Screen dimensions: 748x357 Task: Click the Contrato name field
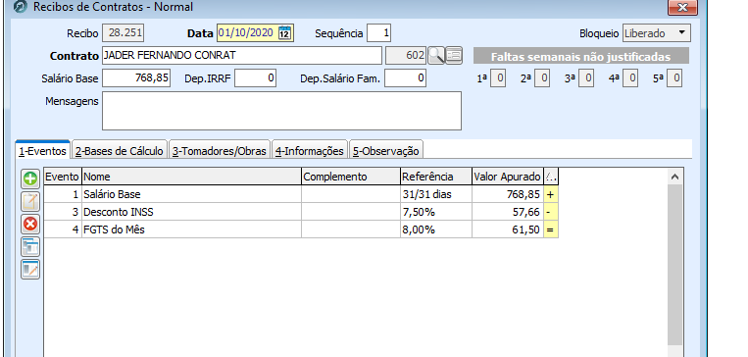pos(242,55)
